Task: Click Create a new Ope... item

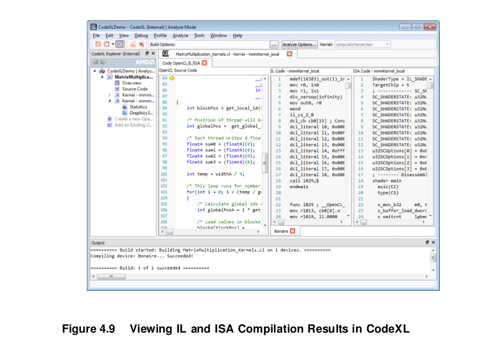Action: (134, 119)
